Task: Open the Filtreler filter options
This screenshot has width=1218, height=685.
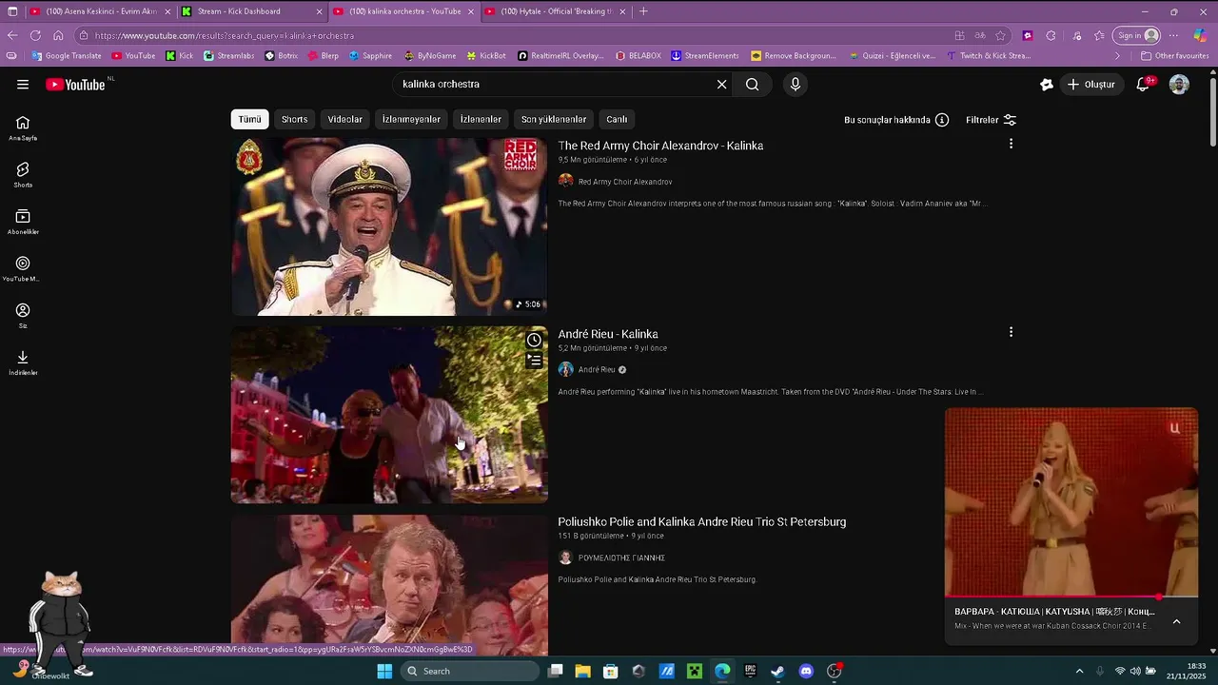Action: [x=991, y=120]
